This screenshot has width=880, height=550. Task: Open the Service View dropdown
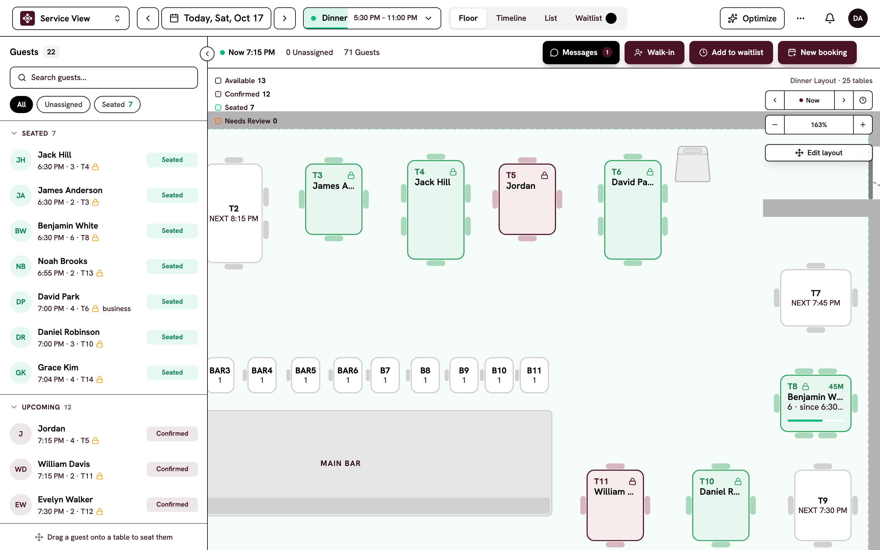[x=71, y=18]
